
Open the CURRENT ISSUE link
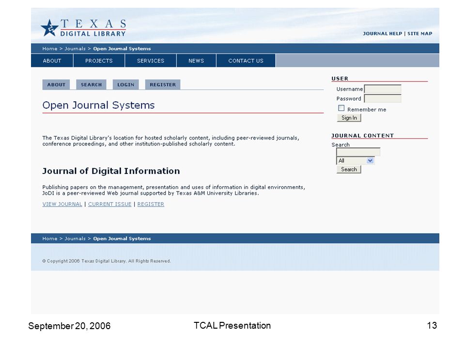coord(110,204)
